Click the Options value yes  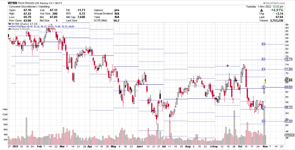click(x=117, y=10)
